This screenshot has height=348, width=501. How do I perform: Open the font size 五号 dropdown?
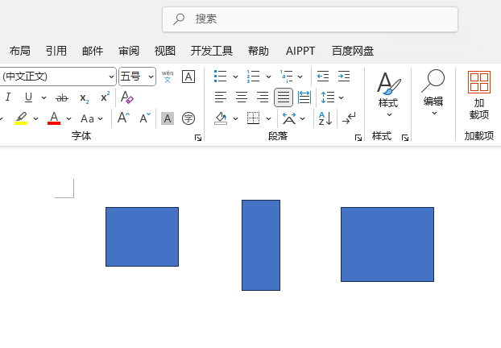coord(151,77)
